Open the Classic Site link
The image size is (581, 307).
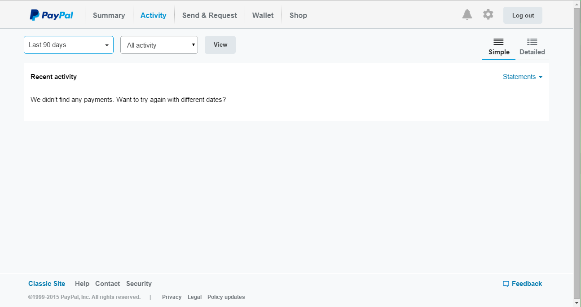pos(47,284)
